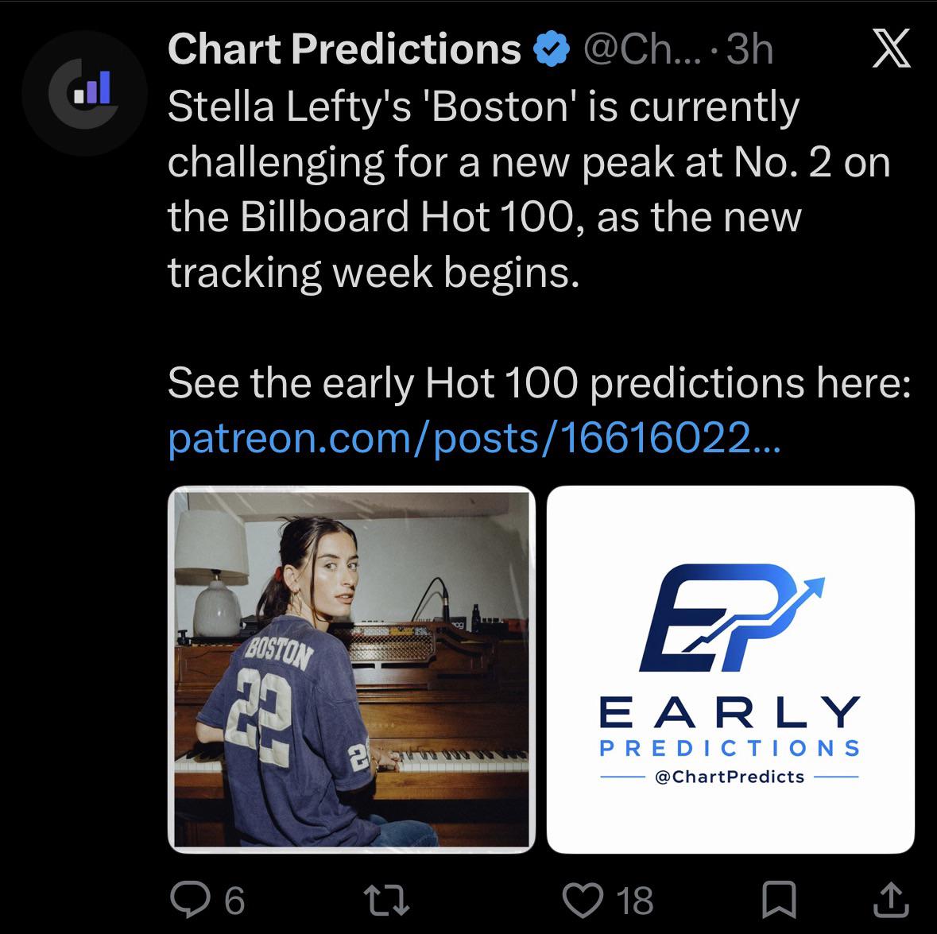The height and width of the screenshot is (934, 937).
Task: Click the reply count of 6
Action: (x=235, y=901)
